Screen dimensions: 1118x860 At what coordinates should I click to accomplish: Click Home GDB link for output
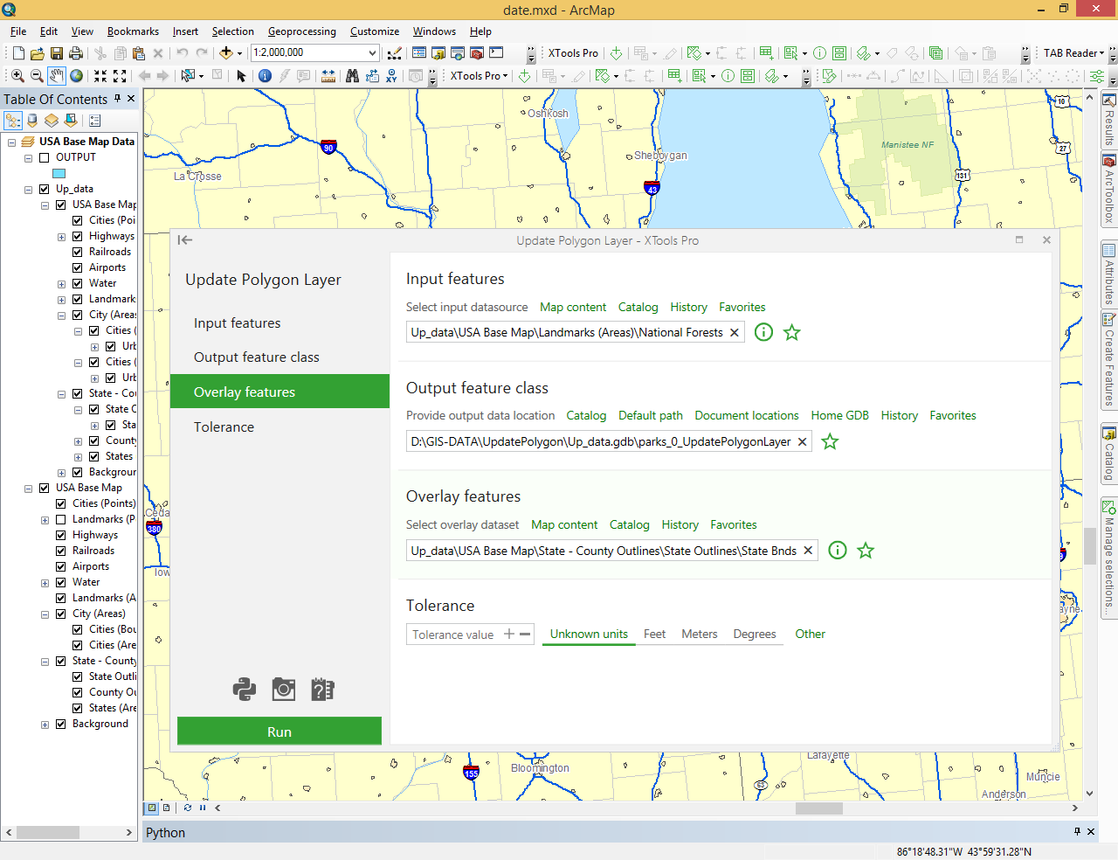(839, 415)
